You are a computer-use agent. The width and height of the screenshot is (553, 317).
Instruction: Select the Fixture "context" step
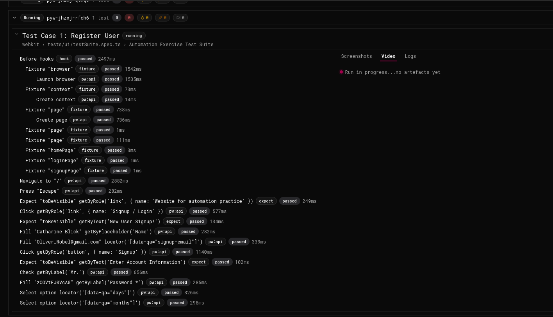[81, 90]
